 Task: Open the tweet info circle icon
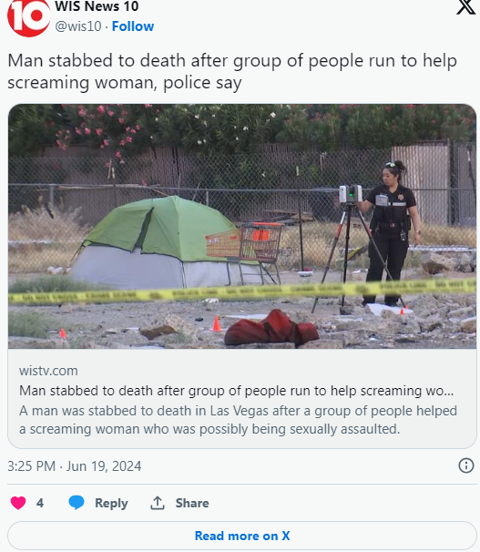click(x=466, y=465)
